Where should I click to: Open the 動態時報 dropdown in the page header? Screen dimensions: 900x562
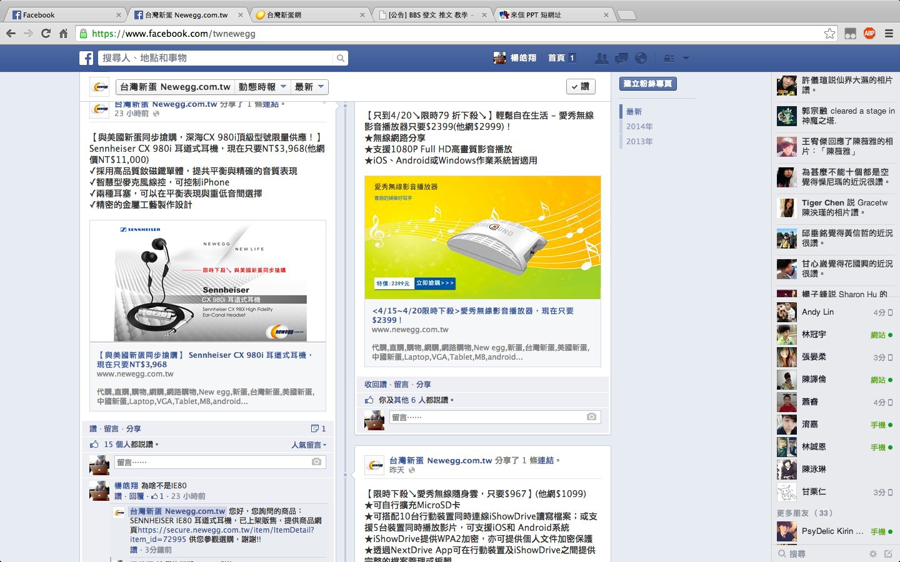coord(262,87)
